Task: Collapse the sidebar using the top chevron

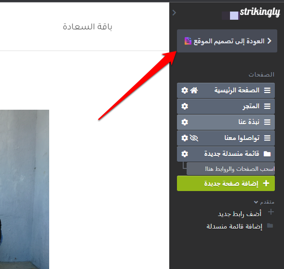Action: tap(174, 13)
